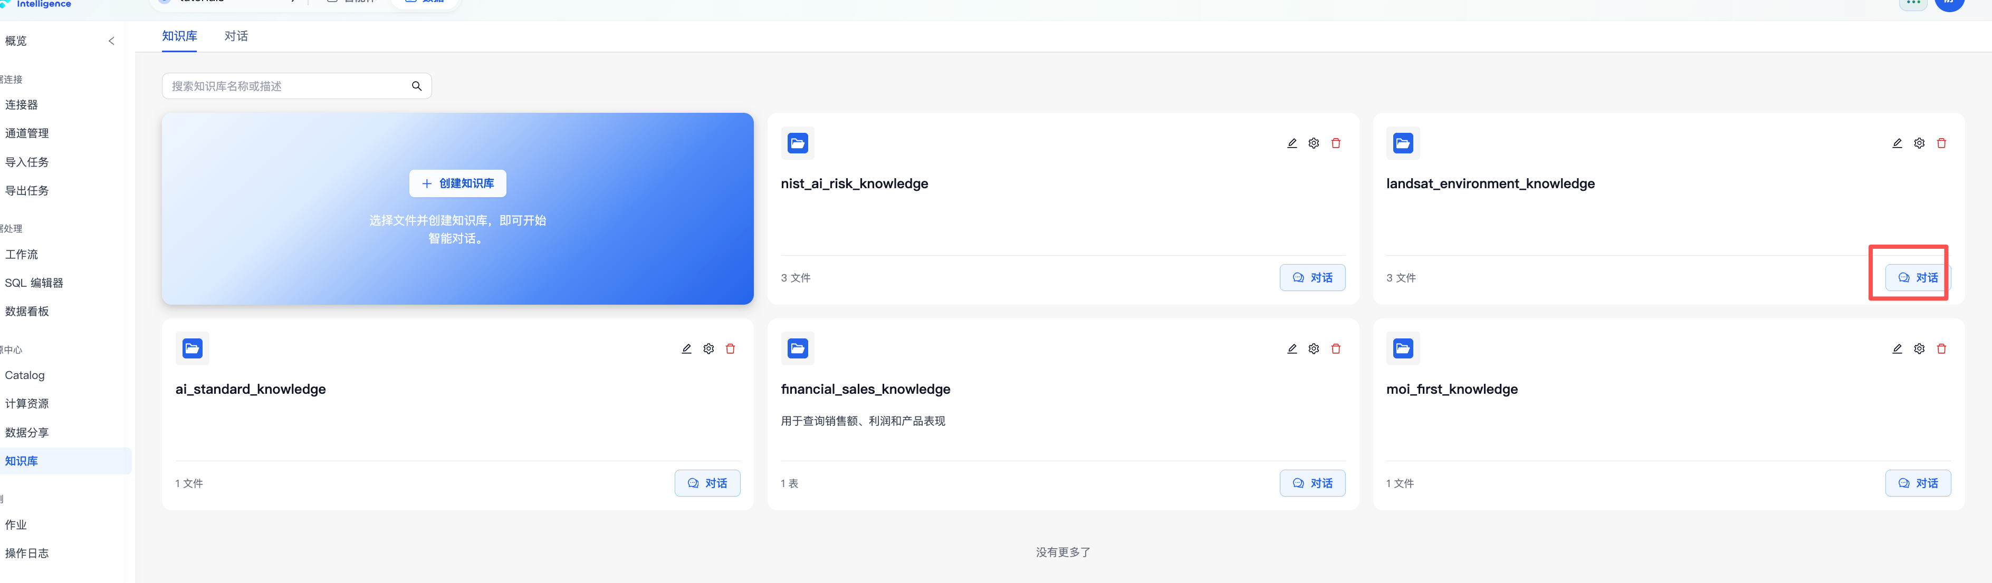
Task: Click the financial_sales_knowledge title
Action: coord(865,389)
